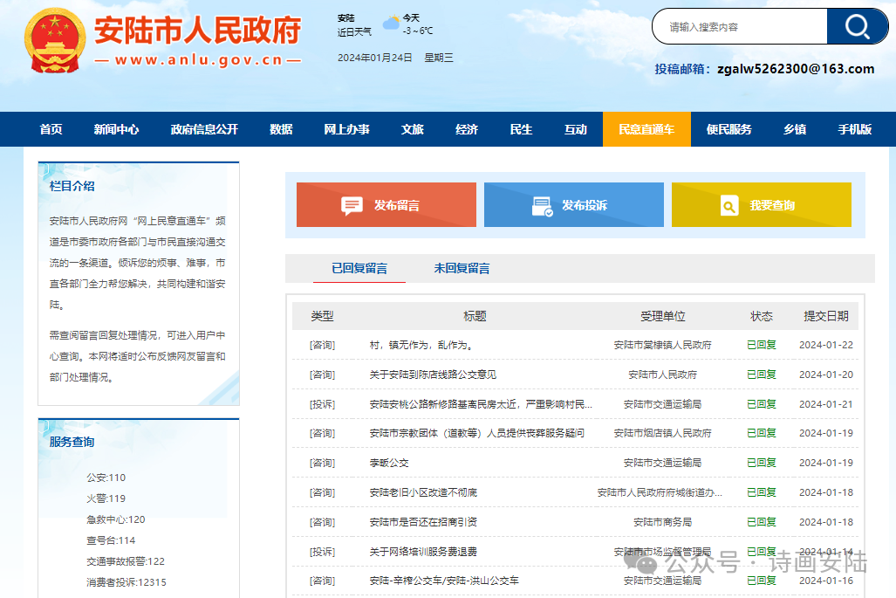Click the national emblem logo
896x598 pixels.
54,41
